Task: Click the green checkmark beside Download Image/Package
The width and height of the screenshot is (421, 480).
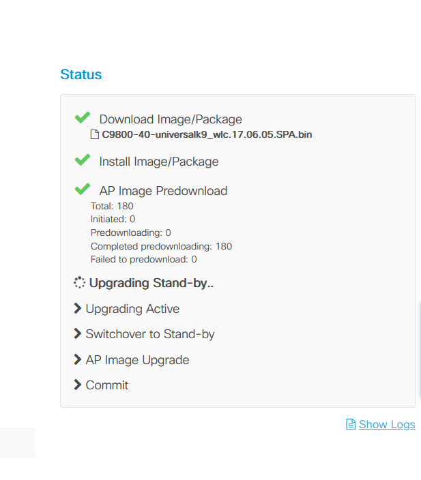Action: (83, 118)
